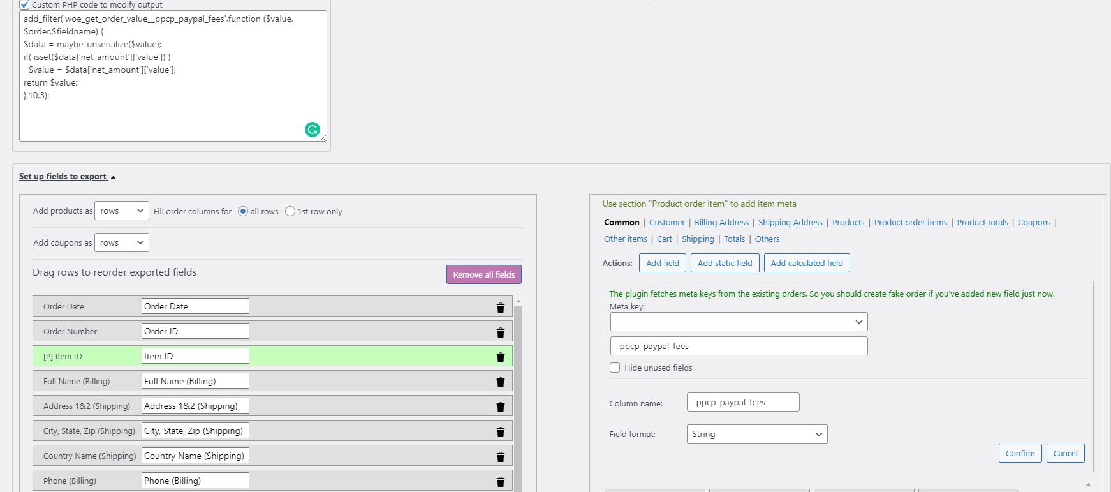The height and width of the screenshot is (492, 1111).
Task: Open the Field format String dropdown
Action: [757, 434]
